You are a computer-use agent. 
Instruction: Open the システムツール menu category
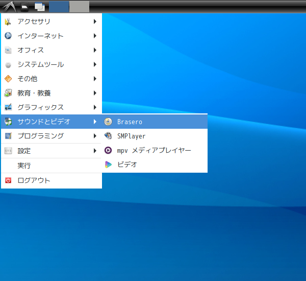pyautogui.click(x=52, y=64)
